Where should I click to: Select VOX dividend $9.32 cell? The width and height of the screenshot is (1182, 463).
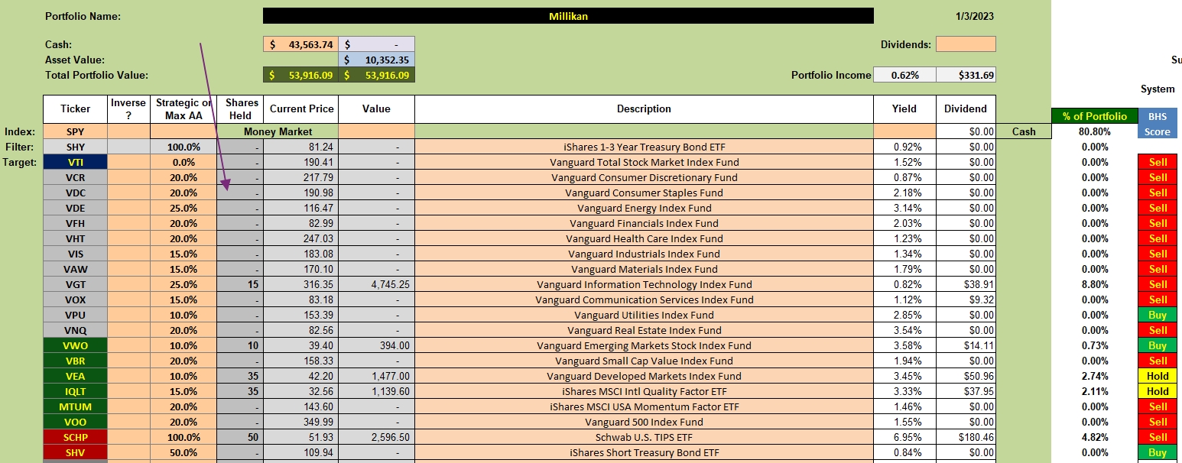click(966, 299)
